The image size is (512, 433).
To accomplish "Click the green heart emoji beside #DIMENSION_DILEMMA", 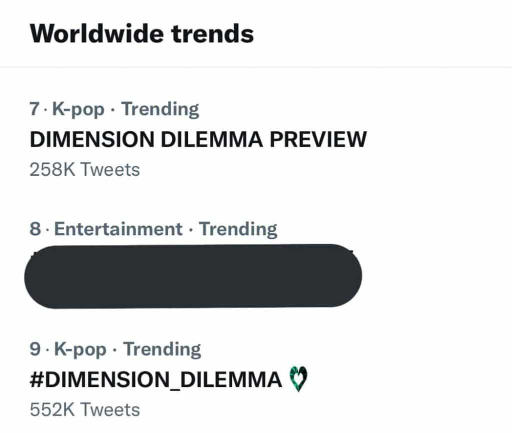I will tap(298, 381).
